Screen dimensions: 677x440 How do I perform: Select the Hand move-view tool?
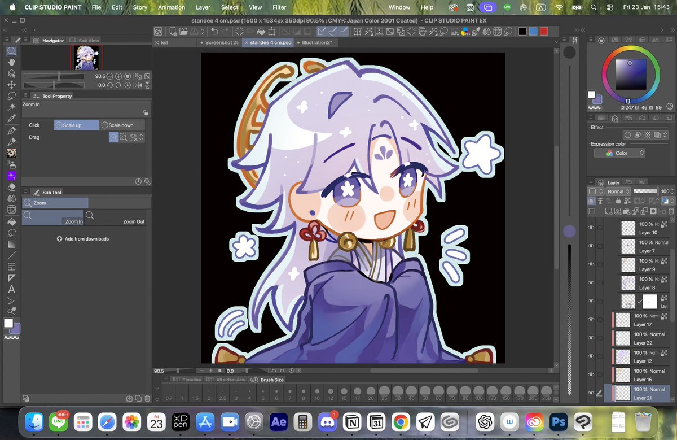tap(11, 63)
